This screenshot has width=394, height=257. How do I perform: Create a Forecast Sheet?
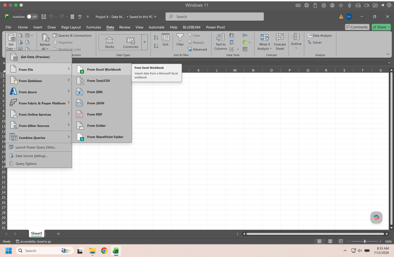pyautogui.click(x=280, y=42)
